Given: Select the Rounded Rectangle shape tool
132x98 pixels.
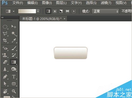Looking at the screenshot, I should click(x=14, y=84).
